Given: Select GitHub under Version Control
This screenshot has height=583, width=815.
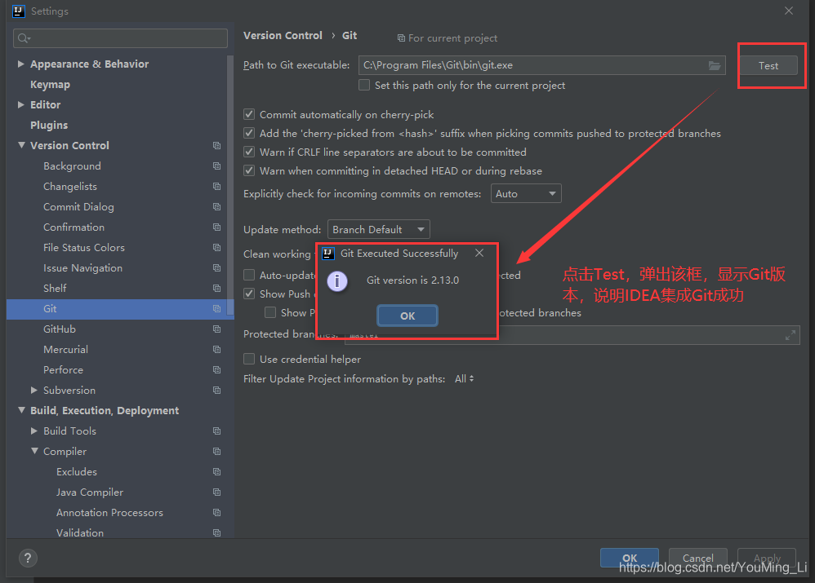Looking at the screenshot, I should click(60, 329).
